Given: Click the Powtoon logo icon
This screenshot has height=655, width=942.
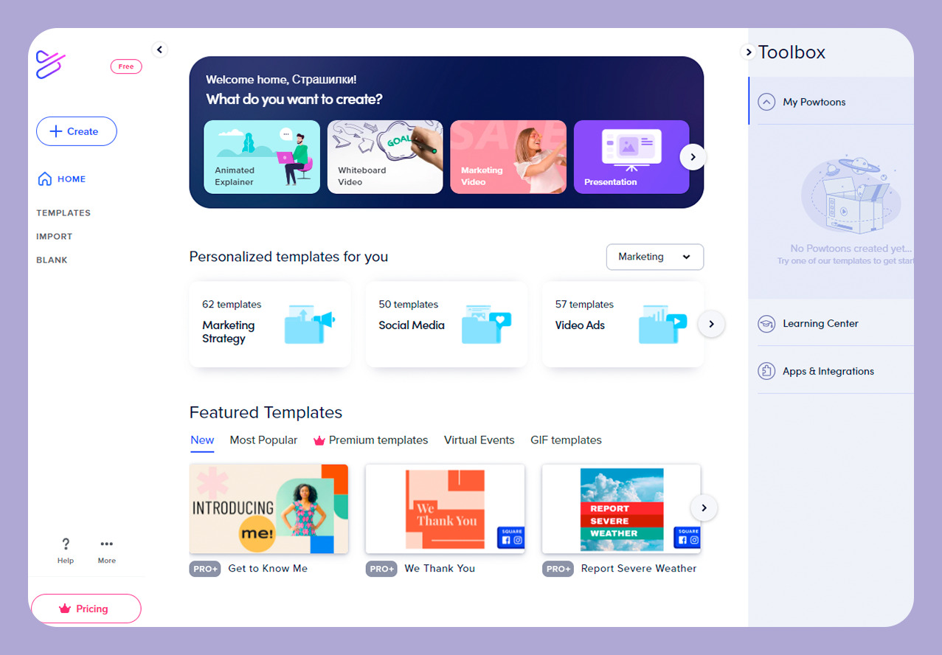Looking at the screenshot, I should point(51,65).
